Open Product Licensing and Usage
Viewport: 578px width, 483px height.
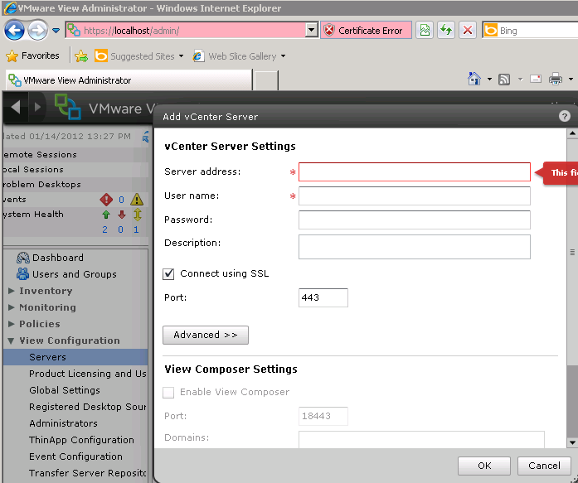pyautogui.click(x=88, y=374)
